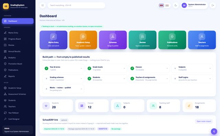
Task: Click the assignments count 18
Action: point(197,107)
